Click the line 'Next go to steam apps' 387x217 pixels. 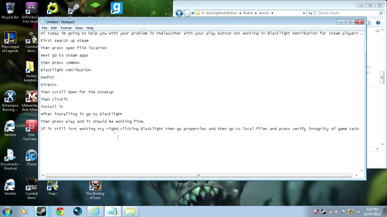pos(64,55)
